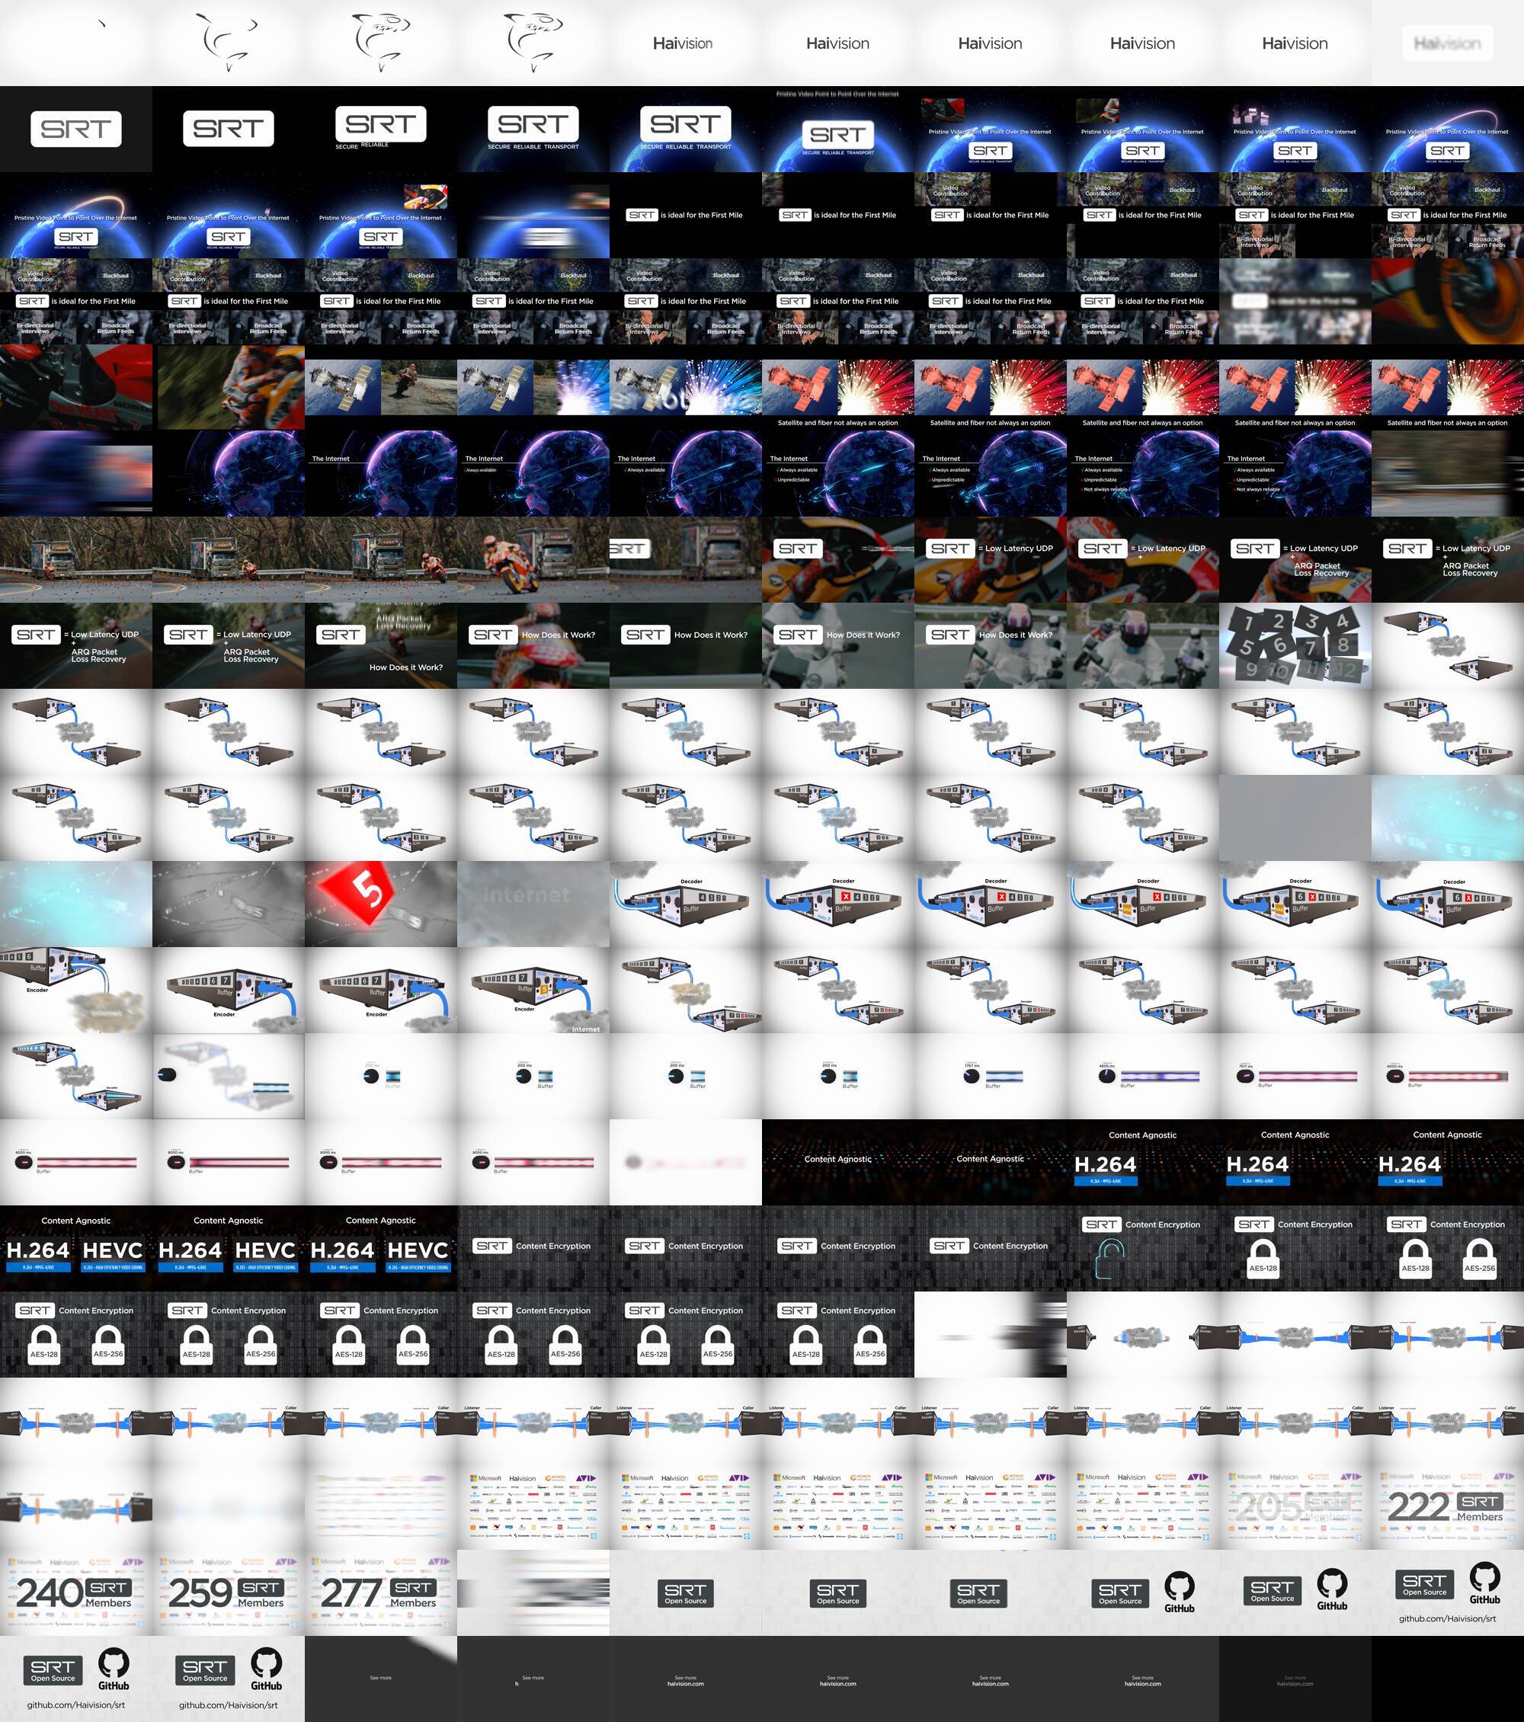Click the final all-black frame
The width and height of the screenshot is (1524, 1722).
(1446, 1679)
